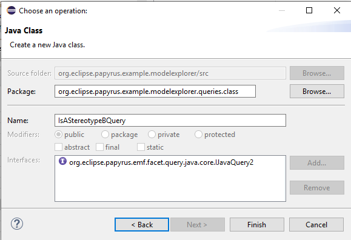Select the IJavaQuery2 interface icon
The width and height of the screenshot is (351, 240).
click(x=62, y=161)
